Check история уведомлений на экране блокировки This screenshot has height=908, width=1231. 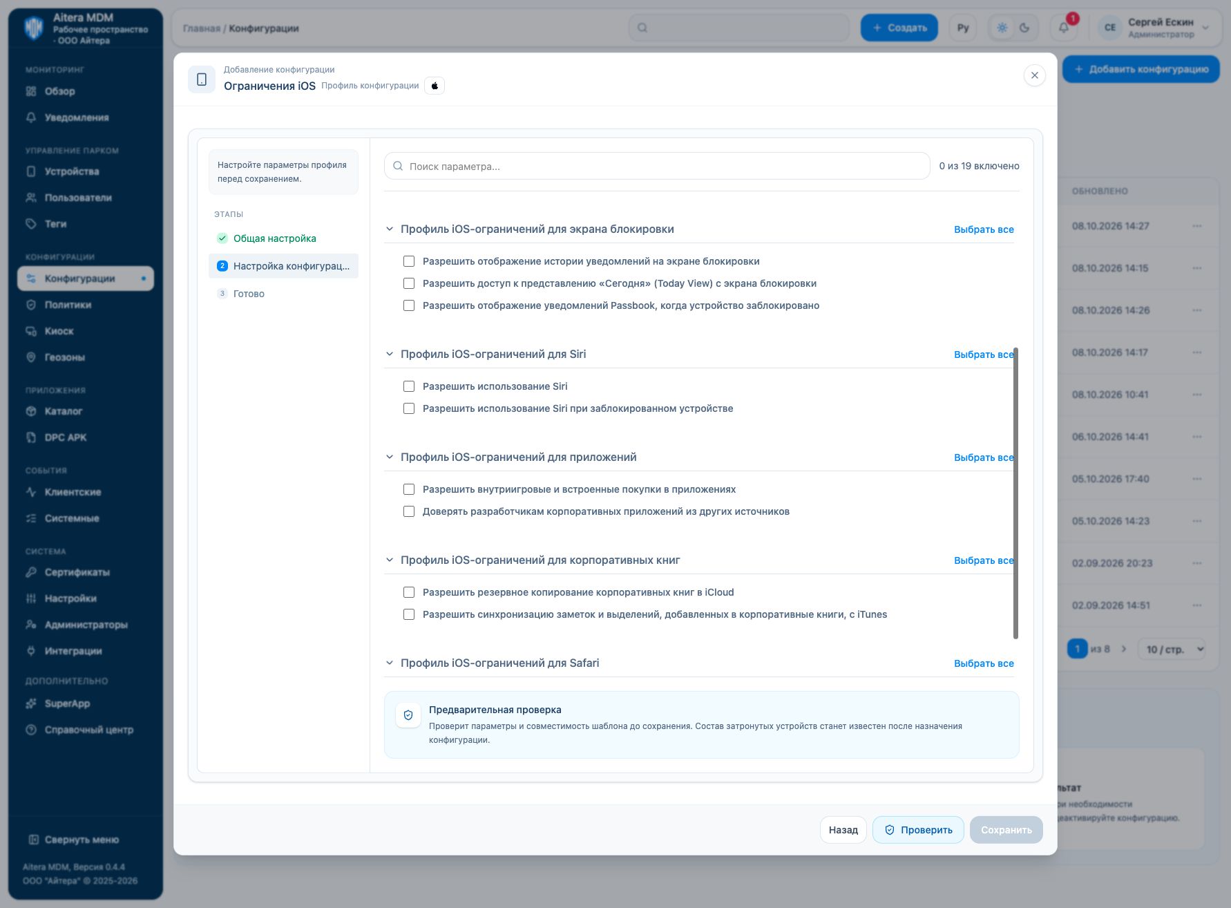pyautogui.click(x=409, y=261)
